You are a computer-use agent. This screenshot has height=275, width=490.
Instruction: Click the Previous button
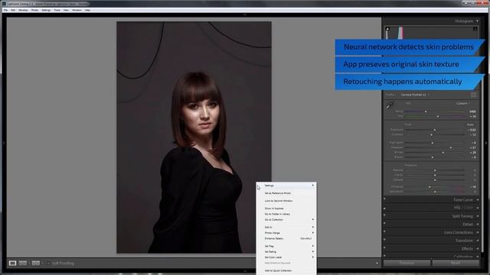coord(407,263)
